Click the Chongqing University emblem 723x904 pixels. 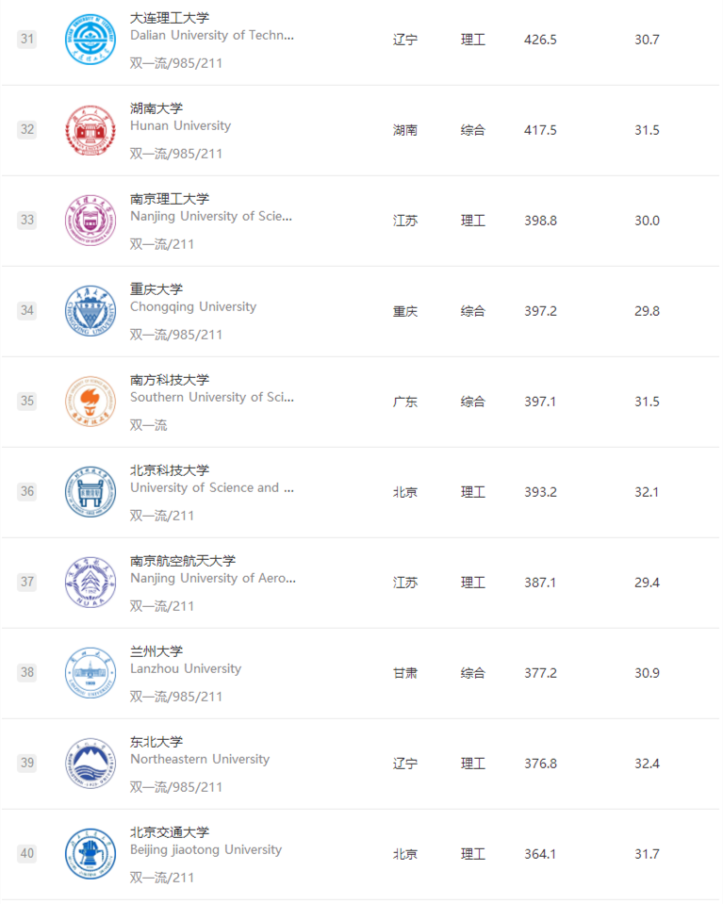point(90,311)
